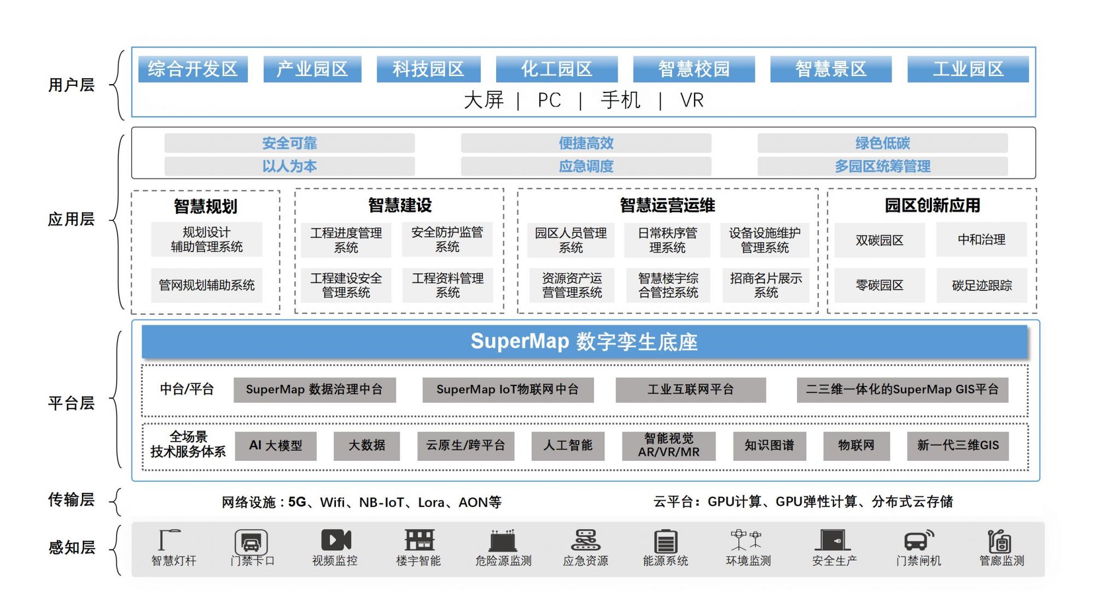Click the 科技园区 blue box
The width and height of the screenshot is (1094, 615).
428,69
